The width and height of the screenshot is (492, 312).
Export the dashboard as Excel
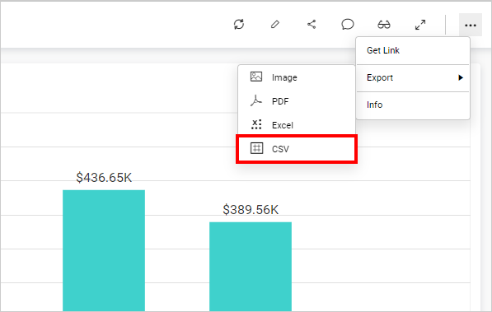pos(297,125)
